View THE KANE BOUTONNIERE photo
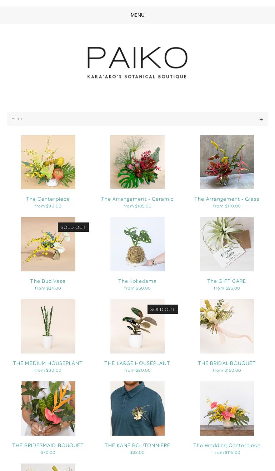 137,409
